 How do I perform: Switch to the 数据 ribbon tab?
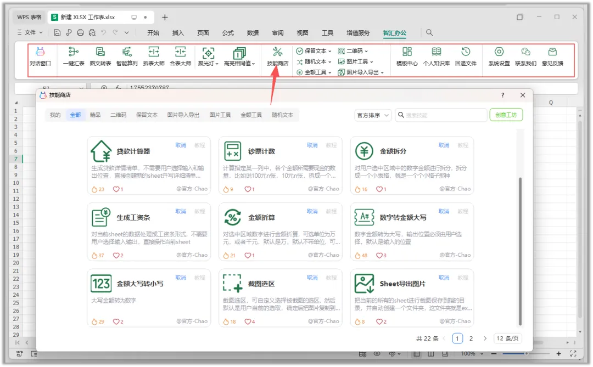(253, 33)
